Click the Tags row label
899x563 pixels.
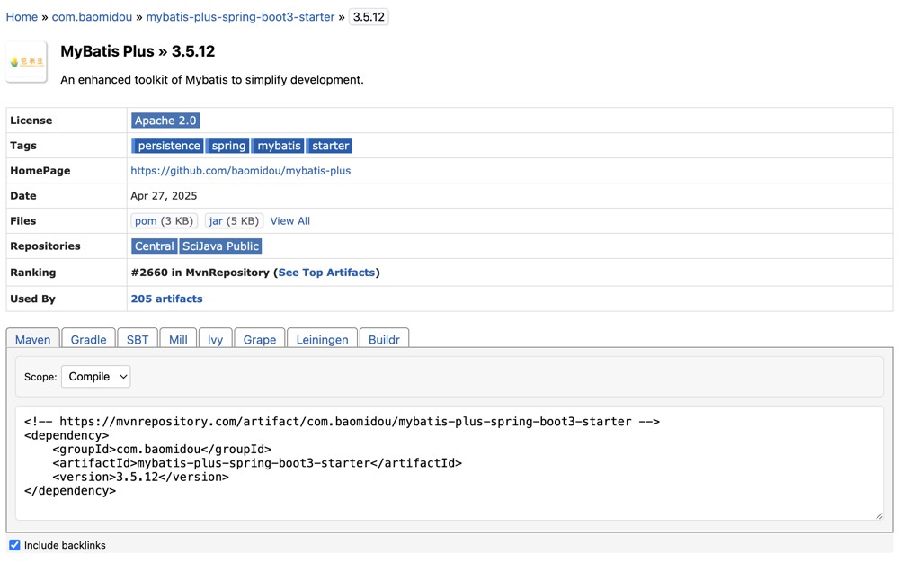pyautogui.click(x=23, y=146)
